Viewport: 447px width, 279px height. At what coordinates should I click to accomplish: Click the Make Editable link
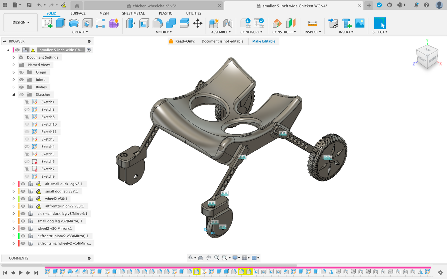[264, 41]
